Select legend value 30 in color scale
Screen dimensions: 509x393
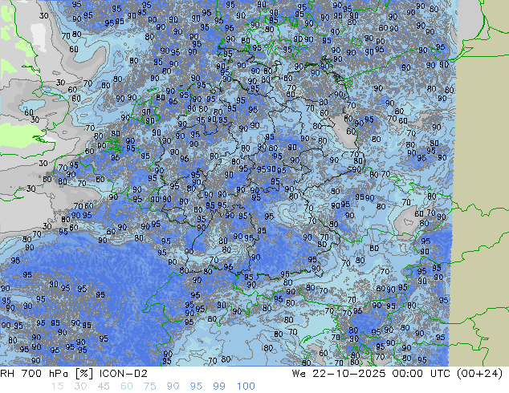(x=80, y=387)
